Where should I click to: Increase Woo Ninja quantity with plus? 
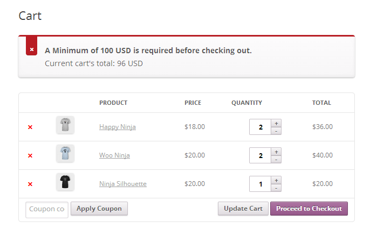(276, 152)
